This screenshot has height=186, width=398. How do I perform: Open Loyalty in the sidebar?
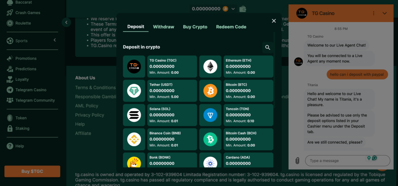(22, 79)
